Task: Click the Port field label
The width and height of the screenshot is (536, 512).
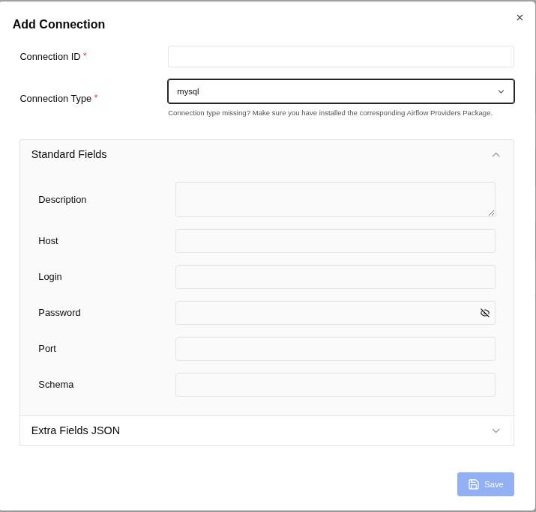Action: 47,349
